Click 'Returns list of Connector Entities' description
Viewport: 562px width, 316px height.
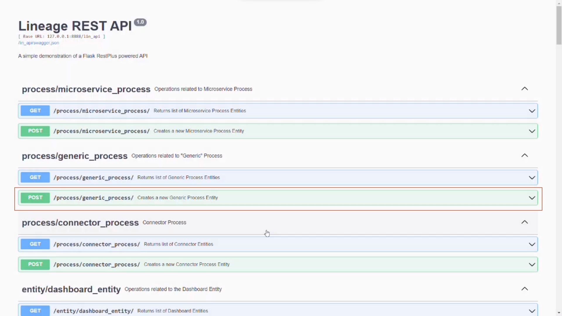179,244
